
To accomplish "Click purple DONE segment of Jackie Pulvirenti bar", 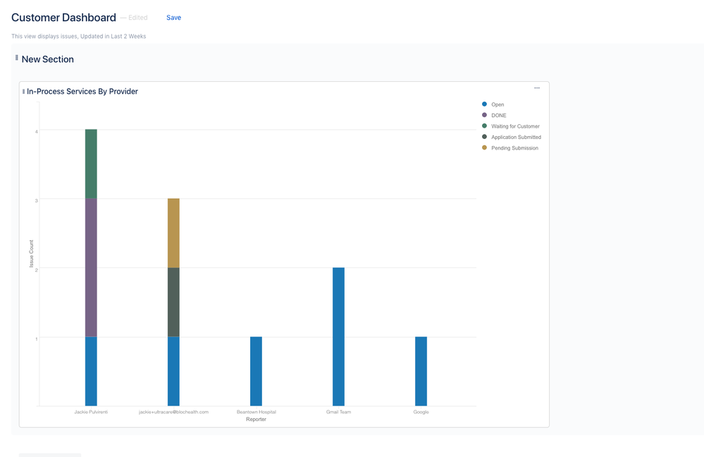I will [x=91, y=268].
